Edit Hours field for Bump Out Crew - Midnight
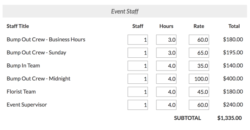The width and height of the screenshot is (250, 130). point(166,79)
